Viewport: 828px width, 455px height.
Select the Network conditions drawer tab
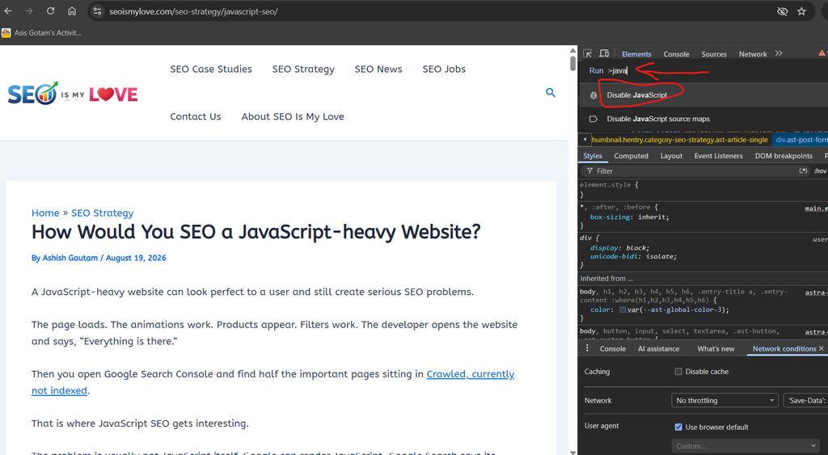(x=784, y=349)
